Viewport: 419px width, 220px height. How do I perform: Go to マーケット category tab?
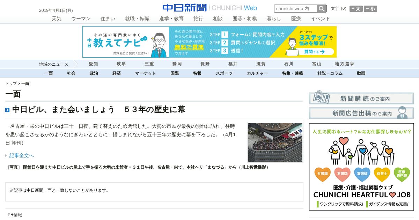146,73
